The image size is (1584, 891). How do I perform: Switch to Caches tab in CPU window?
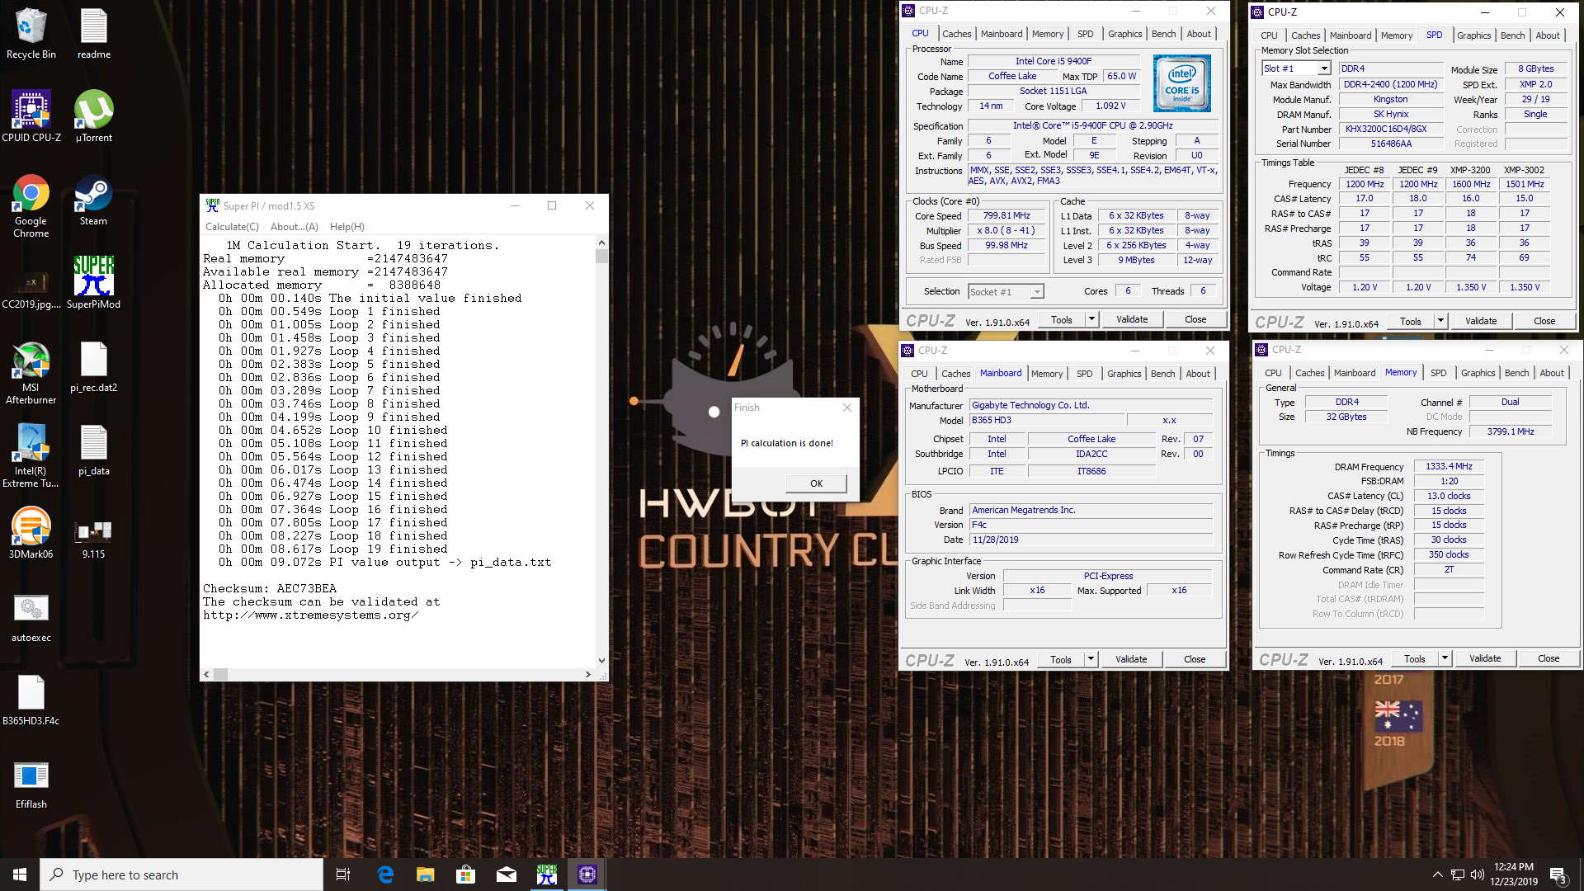click(957, 34)
